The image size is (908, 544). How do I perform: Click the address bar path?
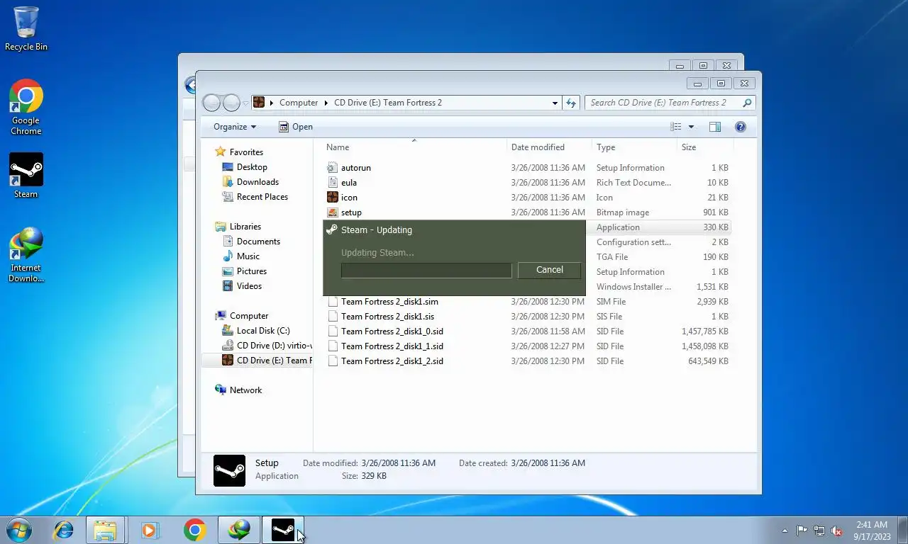(407, 103)
